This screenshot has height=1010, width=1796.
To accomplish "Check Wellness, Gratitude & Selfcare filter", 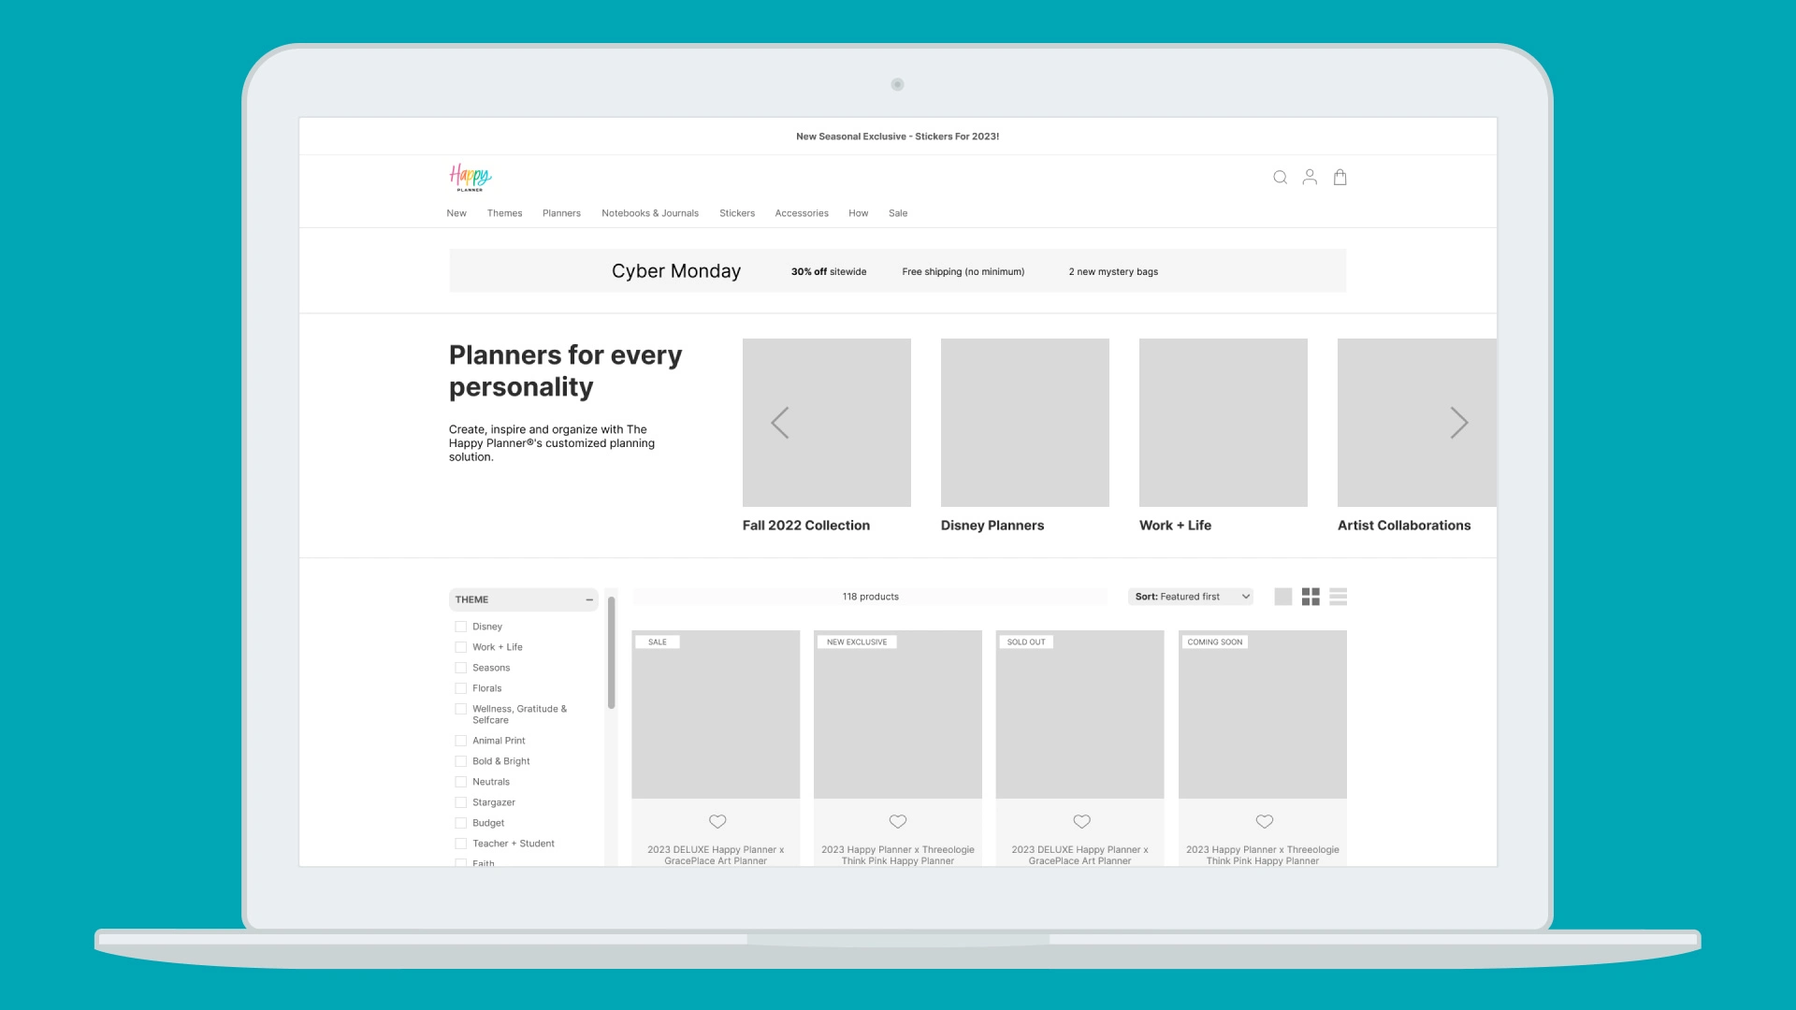I will pos(460,709).
